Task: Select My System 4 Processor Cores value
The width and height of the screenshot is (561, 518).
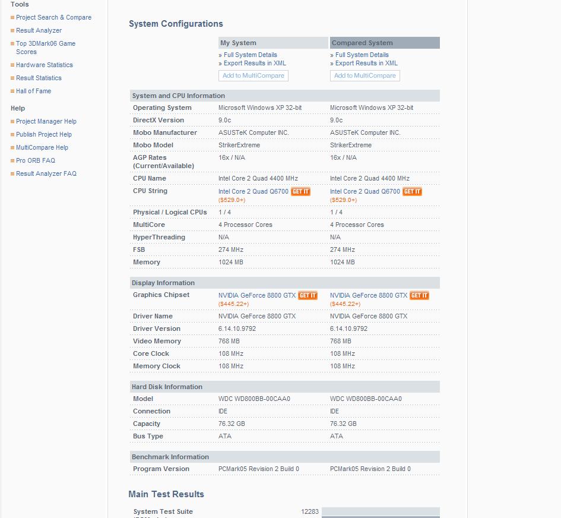Action: (245, 225)
